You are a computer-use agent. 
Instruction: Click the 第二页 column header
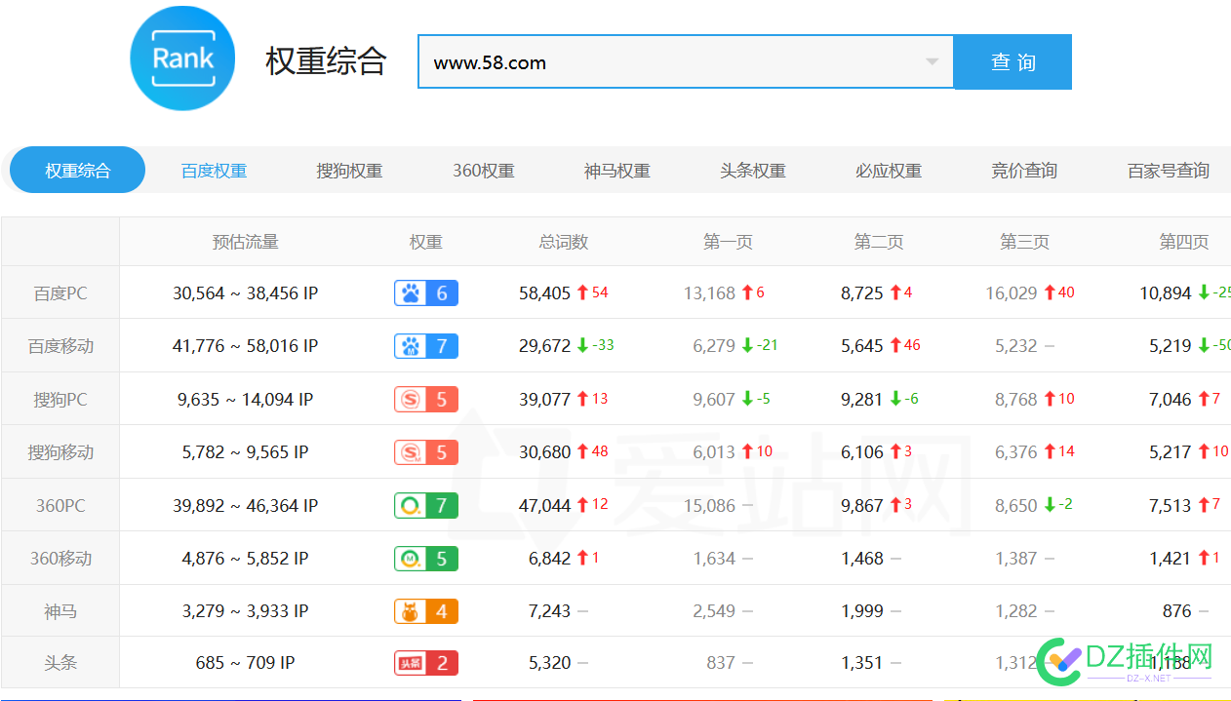pos(879,242)
